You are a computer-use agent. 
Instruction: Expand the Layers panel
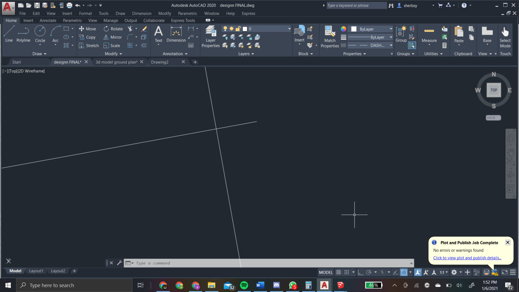tap(246, 54)
